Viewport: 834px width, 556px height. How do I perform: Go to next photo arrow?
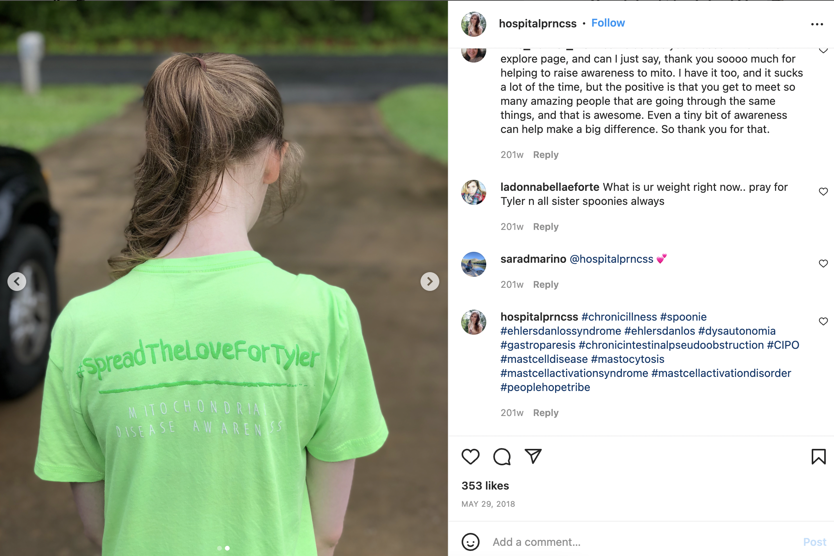click(430, 282)
